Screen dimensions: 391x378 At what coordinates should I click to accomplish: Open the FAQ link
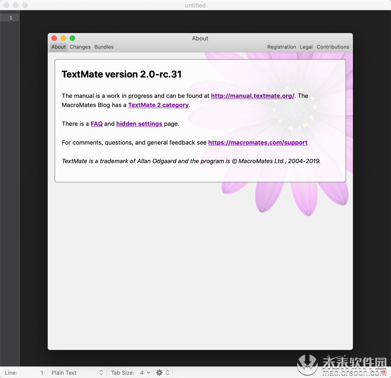pos(97,124)
